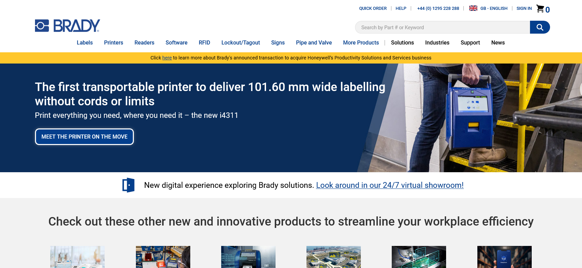Image resolution: width=582 pixels, height=268 pixels.
Task: Open the first product thumbnail with lab equipment
Action: coord(77,257)
